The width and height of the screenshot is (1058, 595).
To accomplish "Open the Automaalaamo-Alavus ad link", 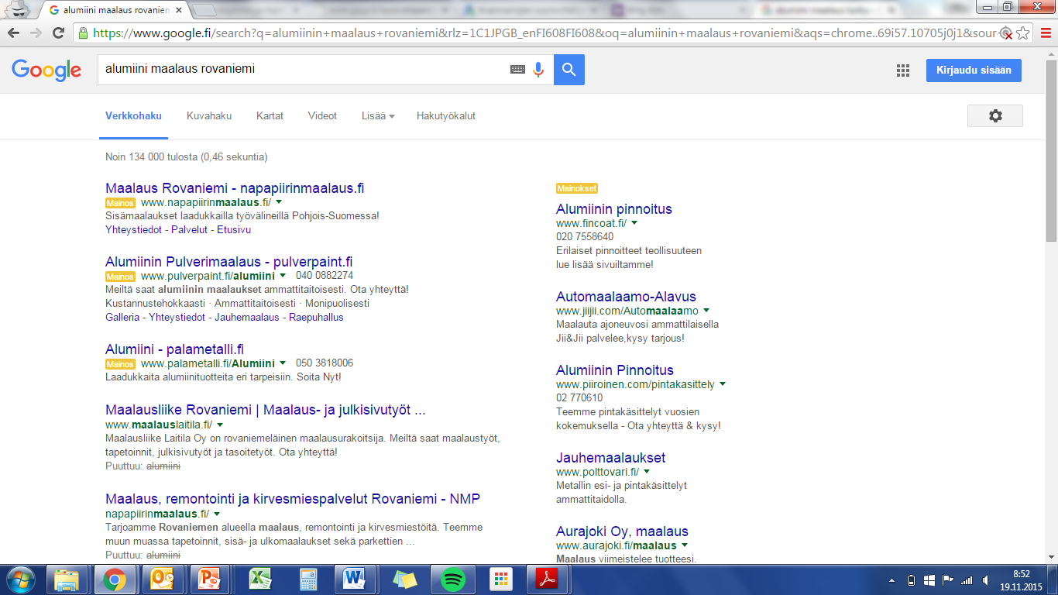I will (626, 297).
